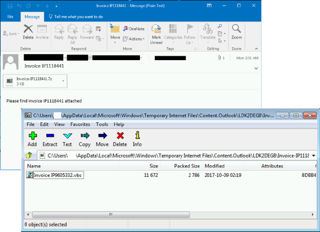Go up one folder level in 7-Zip
This screenshot has height=232, width=320.
pos(29,155)
